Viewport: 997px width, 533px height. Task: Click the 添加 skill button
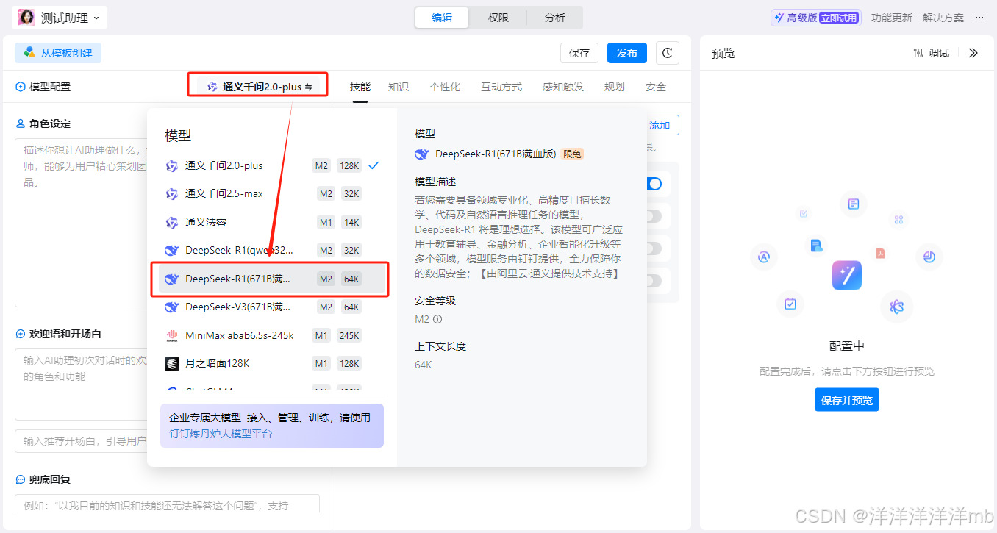pos(660,125)
